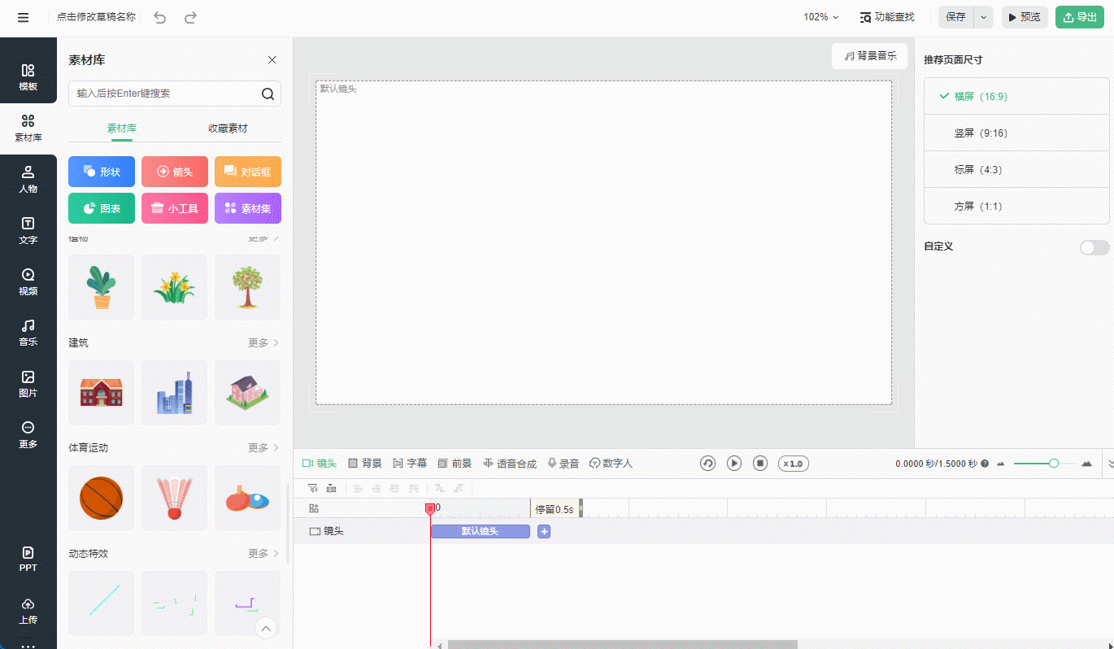Open the hamburger main menu
This screenshot has width=1114, height=649.
[x=23, y=17]
